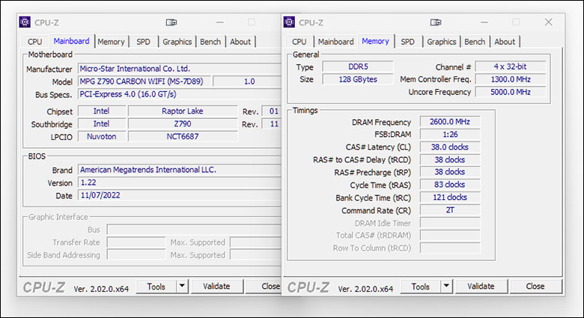584x318 pixels.
Task: Open the CPU tab in left window
Action: click(34, 42)
